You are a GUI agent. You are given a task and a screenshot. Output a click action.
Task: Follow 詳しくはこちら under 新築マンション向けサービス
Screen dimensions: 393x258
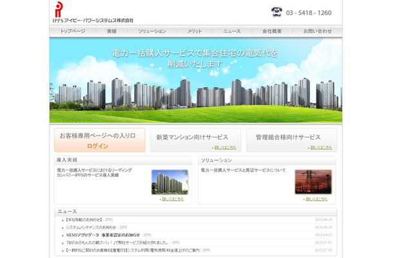(225, 148)
